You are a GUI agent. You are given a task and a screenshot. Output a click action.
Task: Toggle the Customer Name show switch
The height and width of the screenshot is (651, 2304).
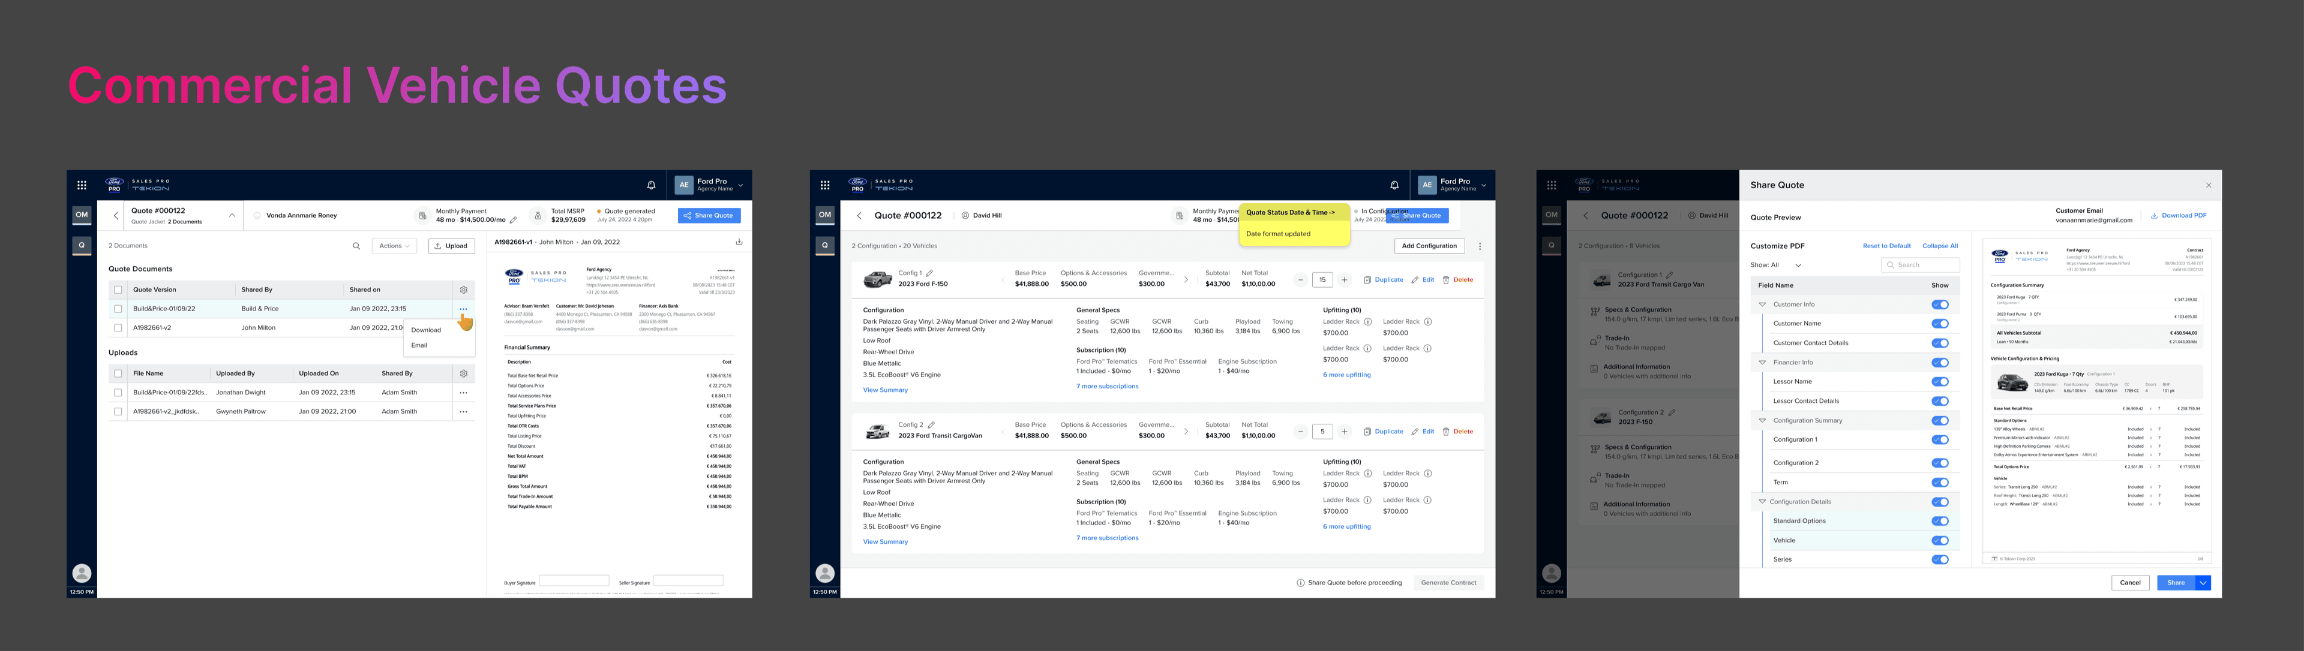[x=1940, y=323]
